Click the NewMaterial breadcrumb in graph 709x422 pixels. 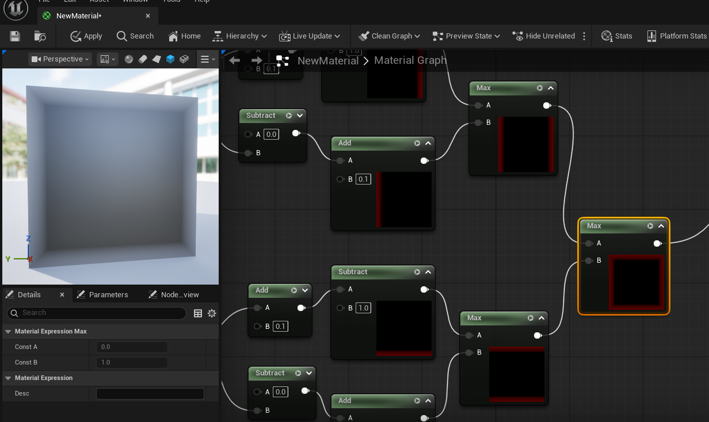click(x=328, y=60)
